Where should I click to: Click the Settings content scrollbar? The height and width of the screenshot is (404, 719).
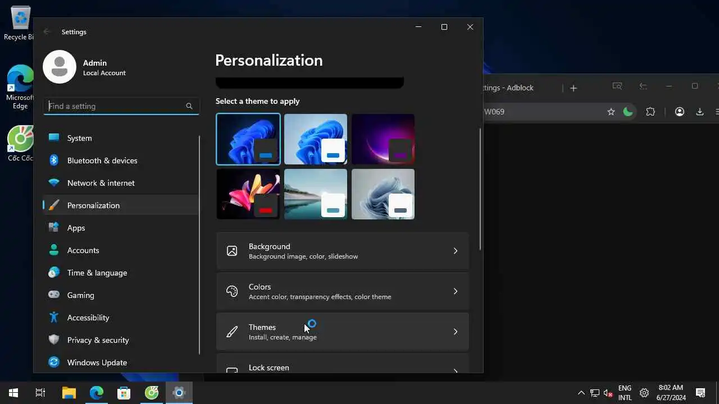point(480,189)
